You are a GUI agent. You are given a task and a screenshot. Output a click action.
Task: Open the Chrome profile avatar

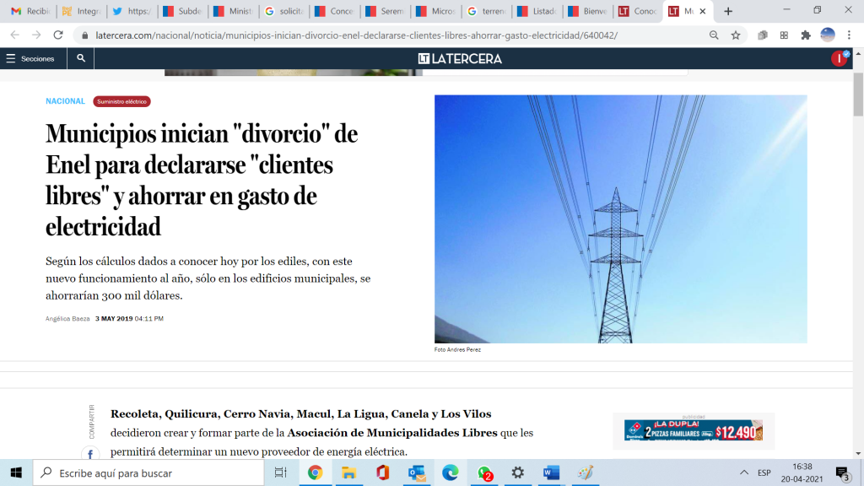828,35
